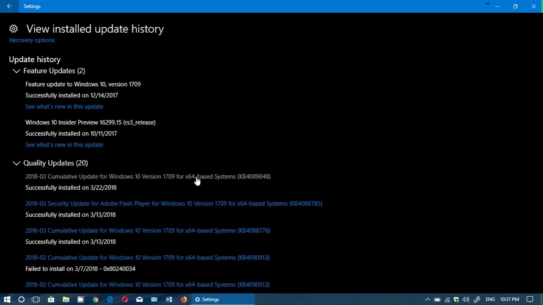Image resolution: width=543 pixels, height=305 pixels.
Task: Launch Microsoft Word from the taskbar
Action: click(169, 299)
